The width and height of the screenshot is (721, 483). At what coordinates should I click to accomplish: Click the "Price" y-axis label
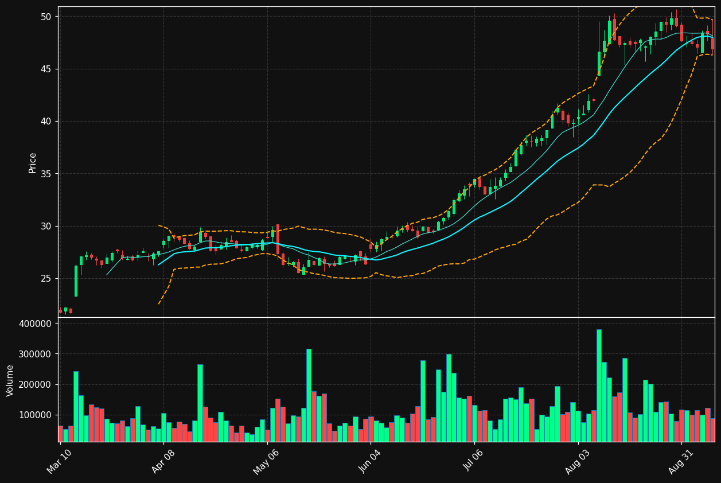click(x=33, y=162)
